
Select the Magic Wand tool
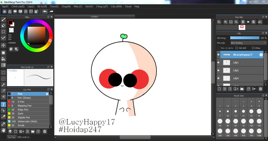pos(3,85)
